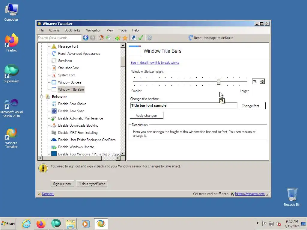This screenshot has width=307, height=230.
Task: Click the recent history clock icon
Action: (108, 37)
